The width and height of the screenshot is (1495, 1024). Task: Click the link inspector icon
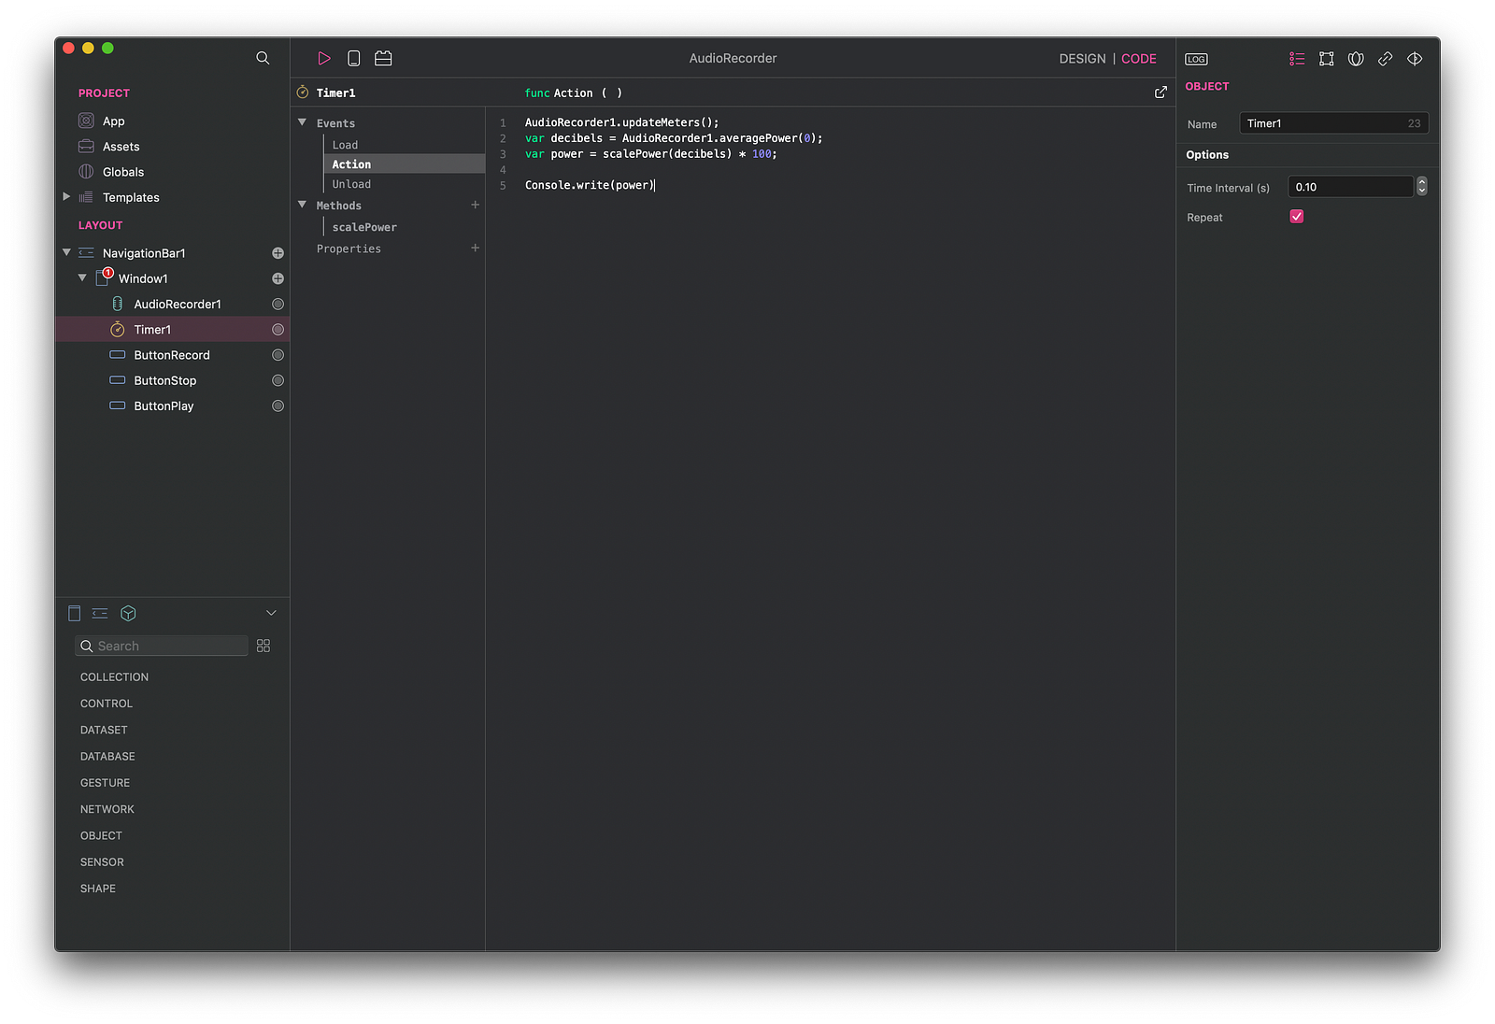point(1385,59)
